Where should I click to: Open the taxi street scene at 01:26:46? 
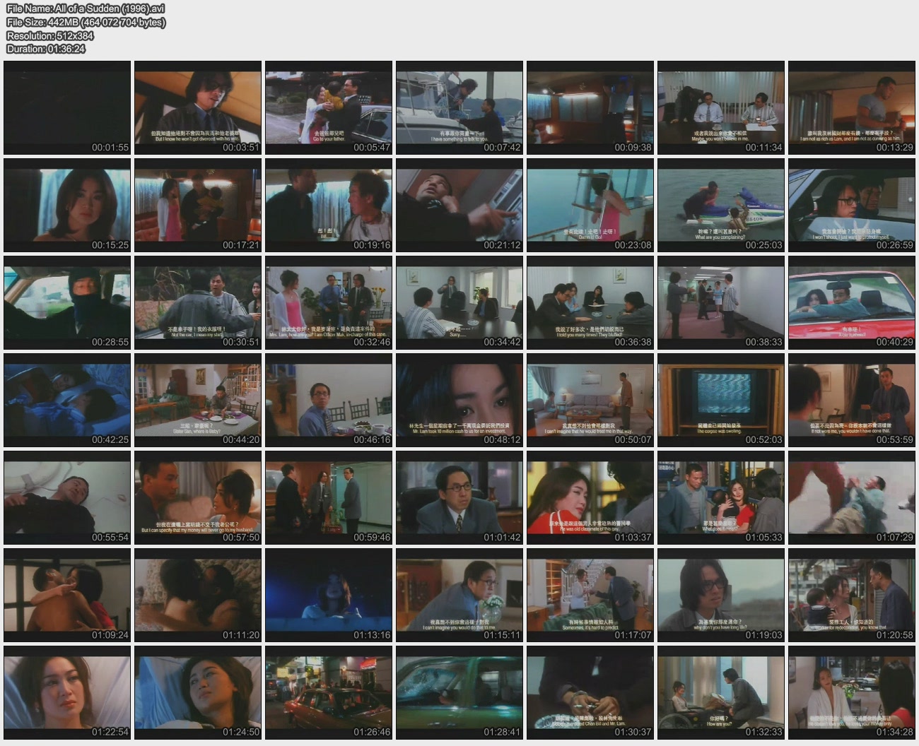click(x=329, y=692)
